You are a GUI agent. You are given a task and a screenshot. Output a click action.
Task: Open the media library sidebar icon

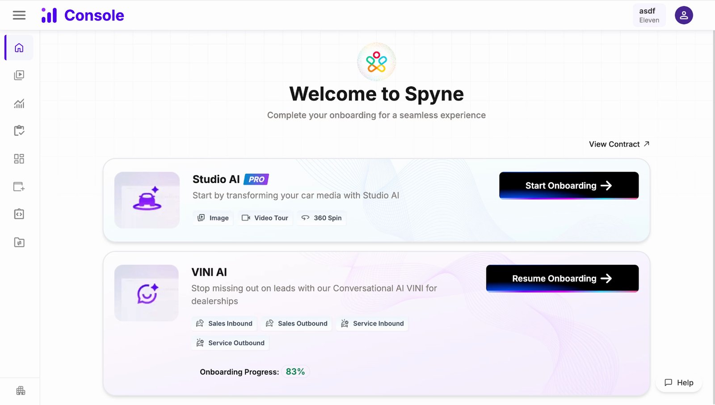19,75
